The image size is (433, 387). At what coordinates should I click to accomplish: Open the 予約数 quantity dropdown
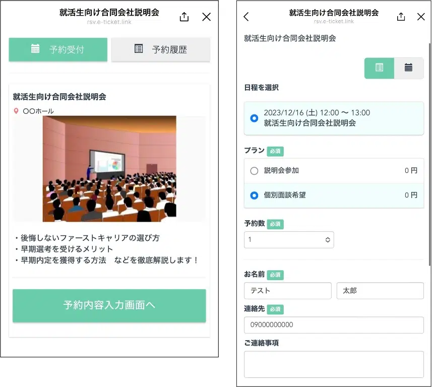pyautogui.click(x=289, y=239)
